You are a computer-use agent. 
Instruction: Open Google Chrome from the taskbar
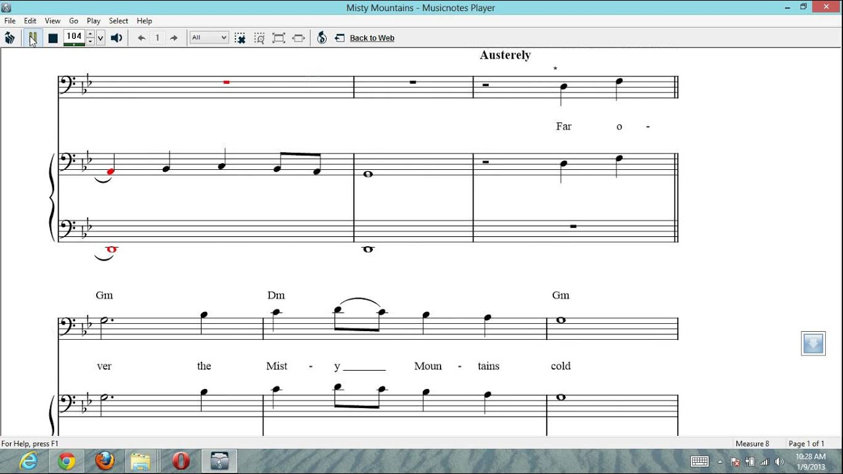tap(67, 461)
